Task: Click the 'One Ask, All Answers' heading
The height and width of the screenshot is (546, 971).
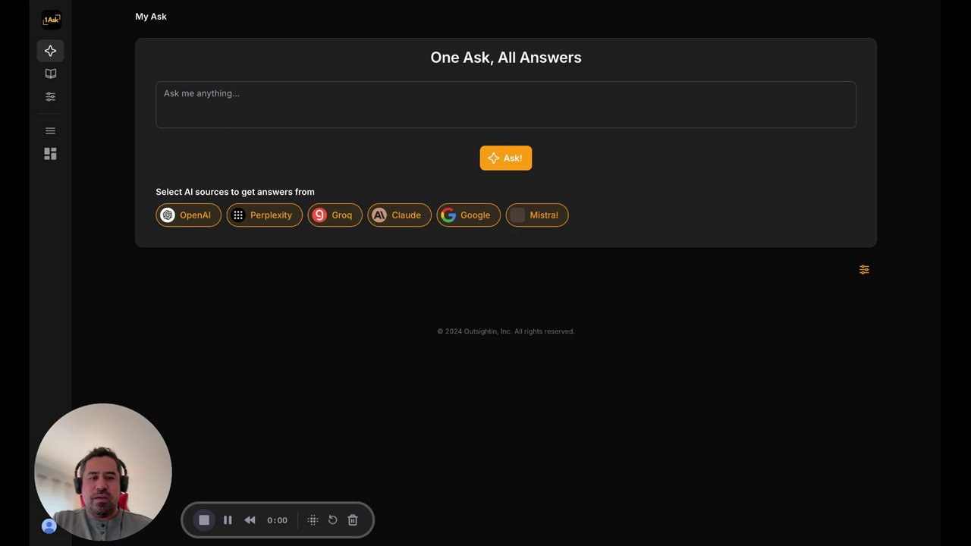Action: (x=506, y=58)
